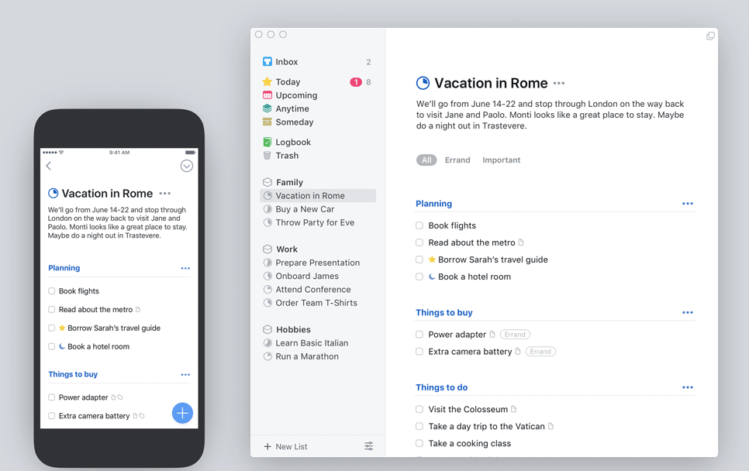
Task: Mark Visit the Colosseum as complete
Action: pos(419,409)
